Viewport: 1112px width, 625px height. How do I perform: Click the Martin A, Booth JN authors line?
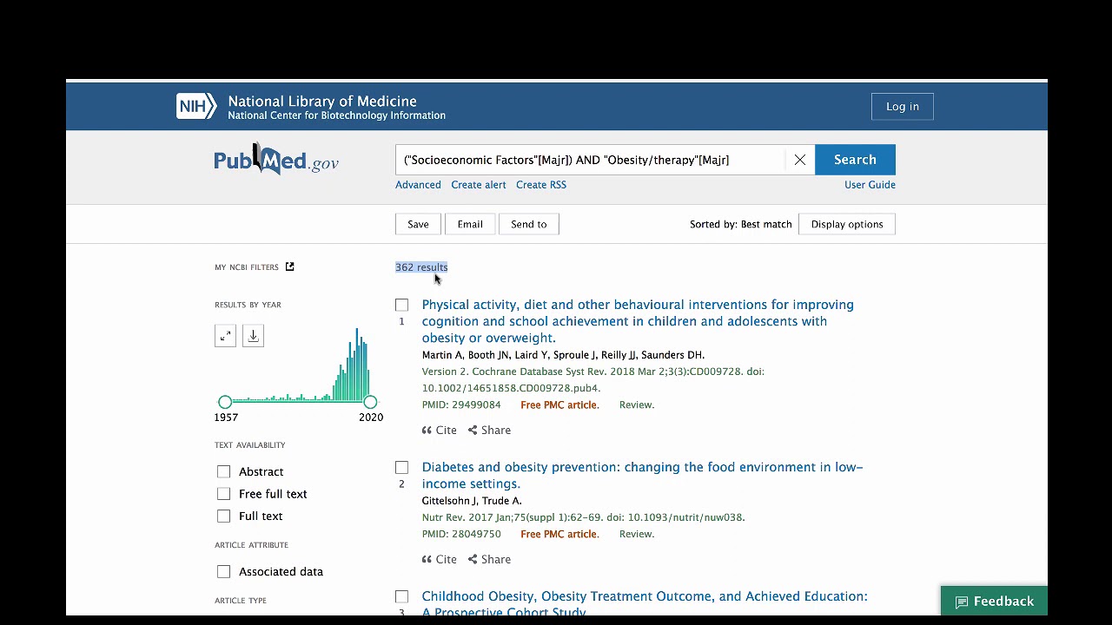tap(563, 355)
